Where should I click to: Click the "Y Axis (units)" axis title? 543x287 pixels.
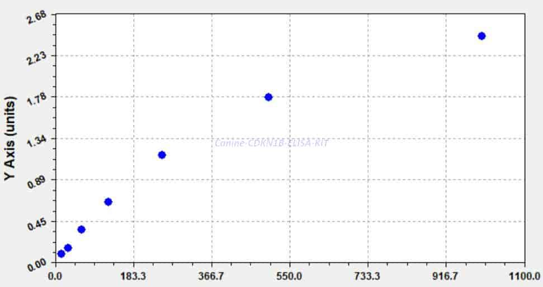tap(10, 138)
